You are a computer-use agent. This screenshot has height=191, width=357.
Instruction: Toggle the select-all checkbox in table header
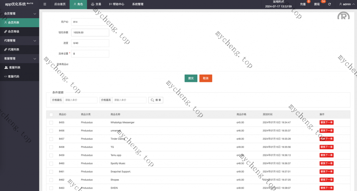(x=51, y=114)
